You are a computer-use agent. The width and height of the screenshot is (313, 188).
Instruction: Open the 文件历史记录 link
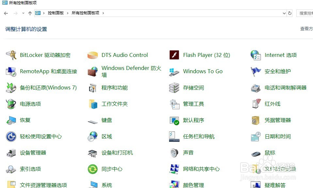[280, 169]
